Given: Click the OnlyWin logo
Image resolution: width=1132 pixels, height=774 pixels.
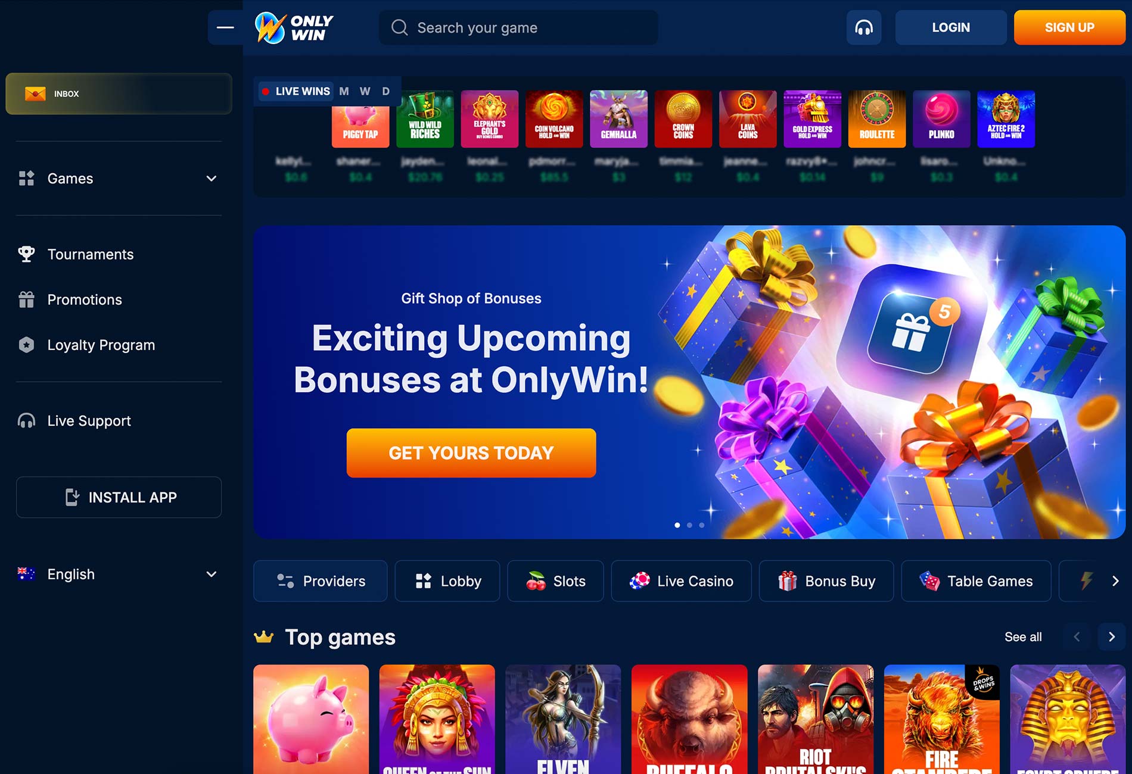Looking at the screenshot, I should coord(294,28).
